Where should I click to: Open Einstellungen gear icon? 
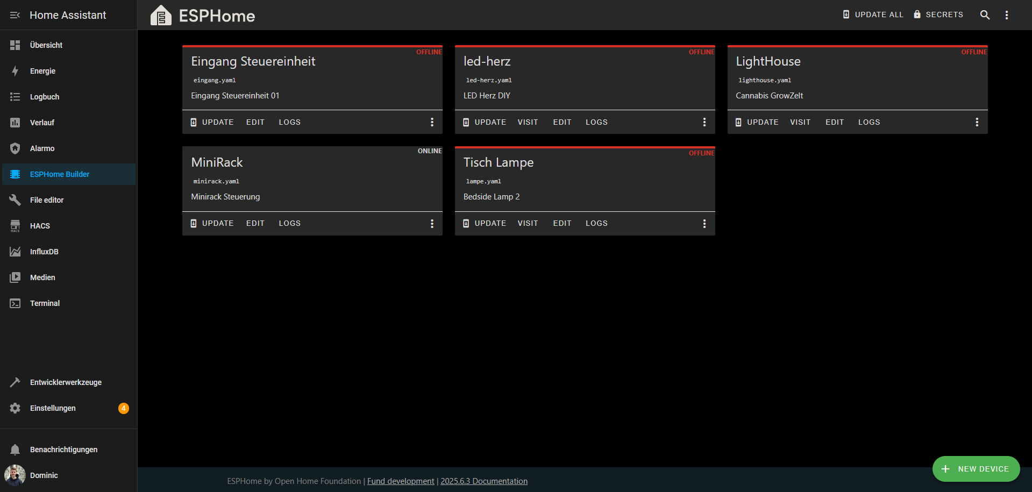[15, 408]
